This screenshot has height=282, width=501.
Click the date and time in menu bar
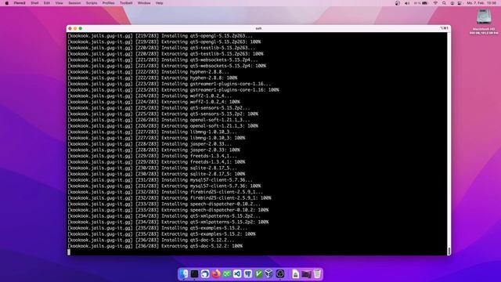pyautogui.click(x=481, y=3)
